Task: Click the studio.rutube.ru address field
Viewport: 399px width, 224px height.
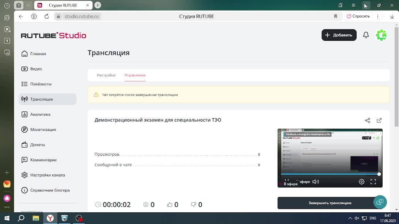Action: pos(81,16)
